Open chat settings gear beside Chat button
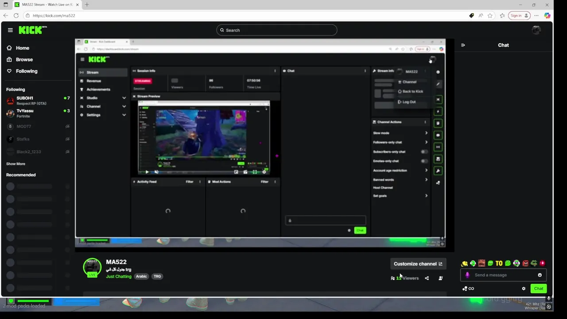The height and width of the screenshot is (319, 567). click(524, 288)
